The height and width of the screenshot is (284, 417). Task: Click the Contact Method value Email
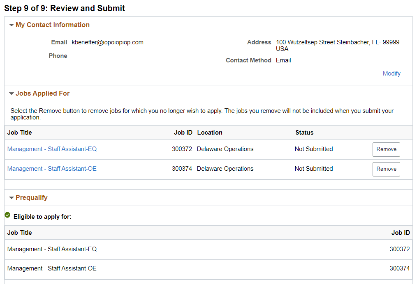[283, 60]
